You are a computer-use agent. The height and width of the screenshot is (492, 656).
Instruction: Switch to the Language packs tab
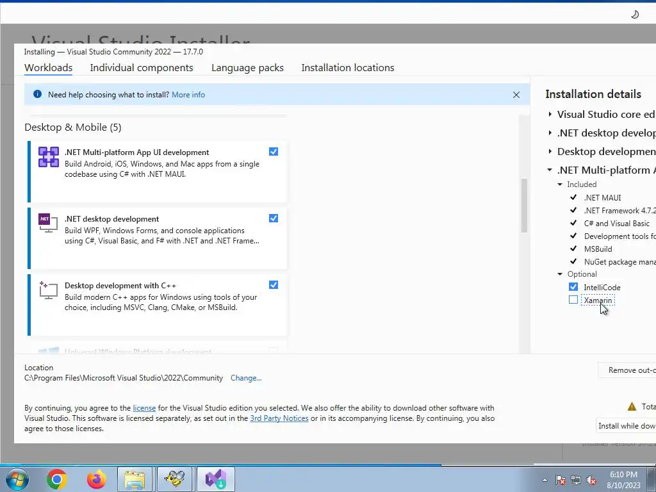click(x=247, y=67)
